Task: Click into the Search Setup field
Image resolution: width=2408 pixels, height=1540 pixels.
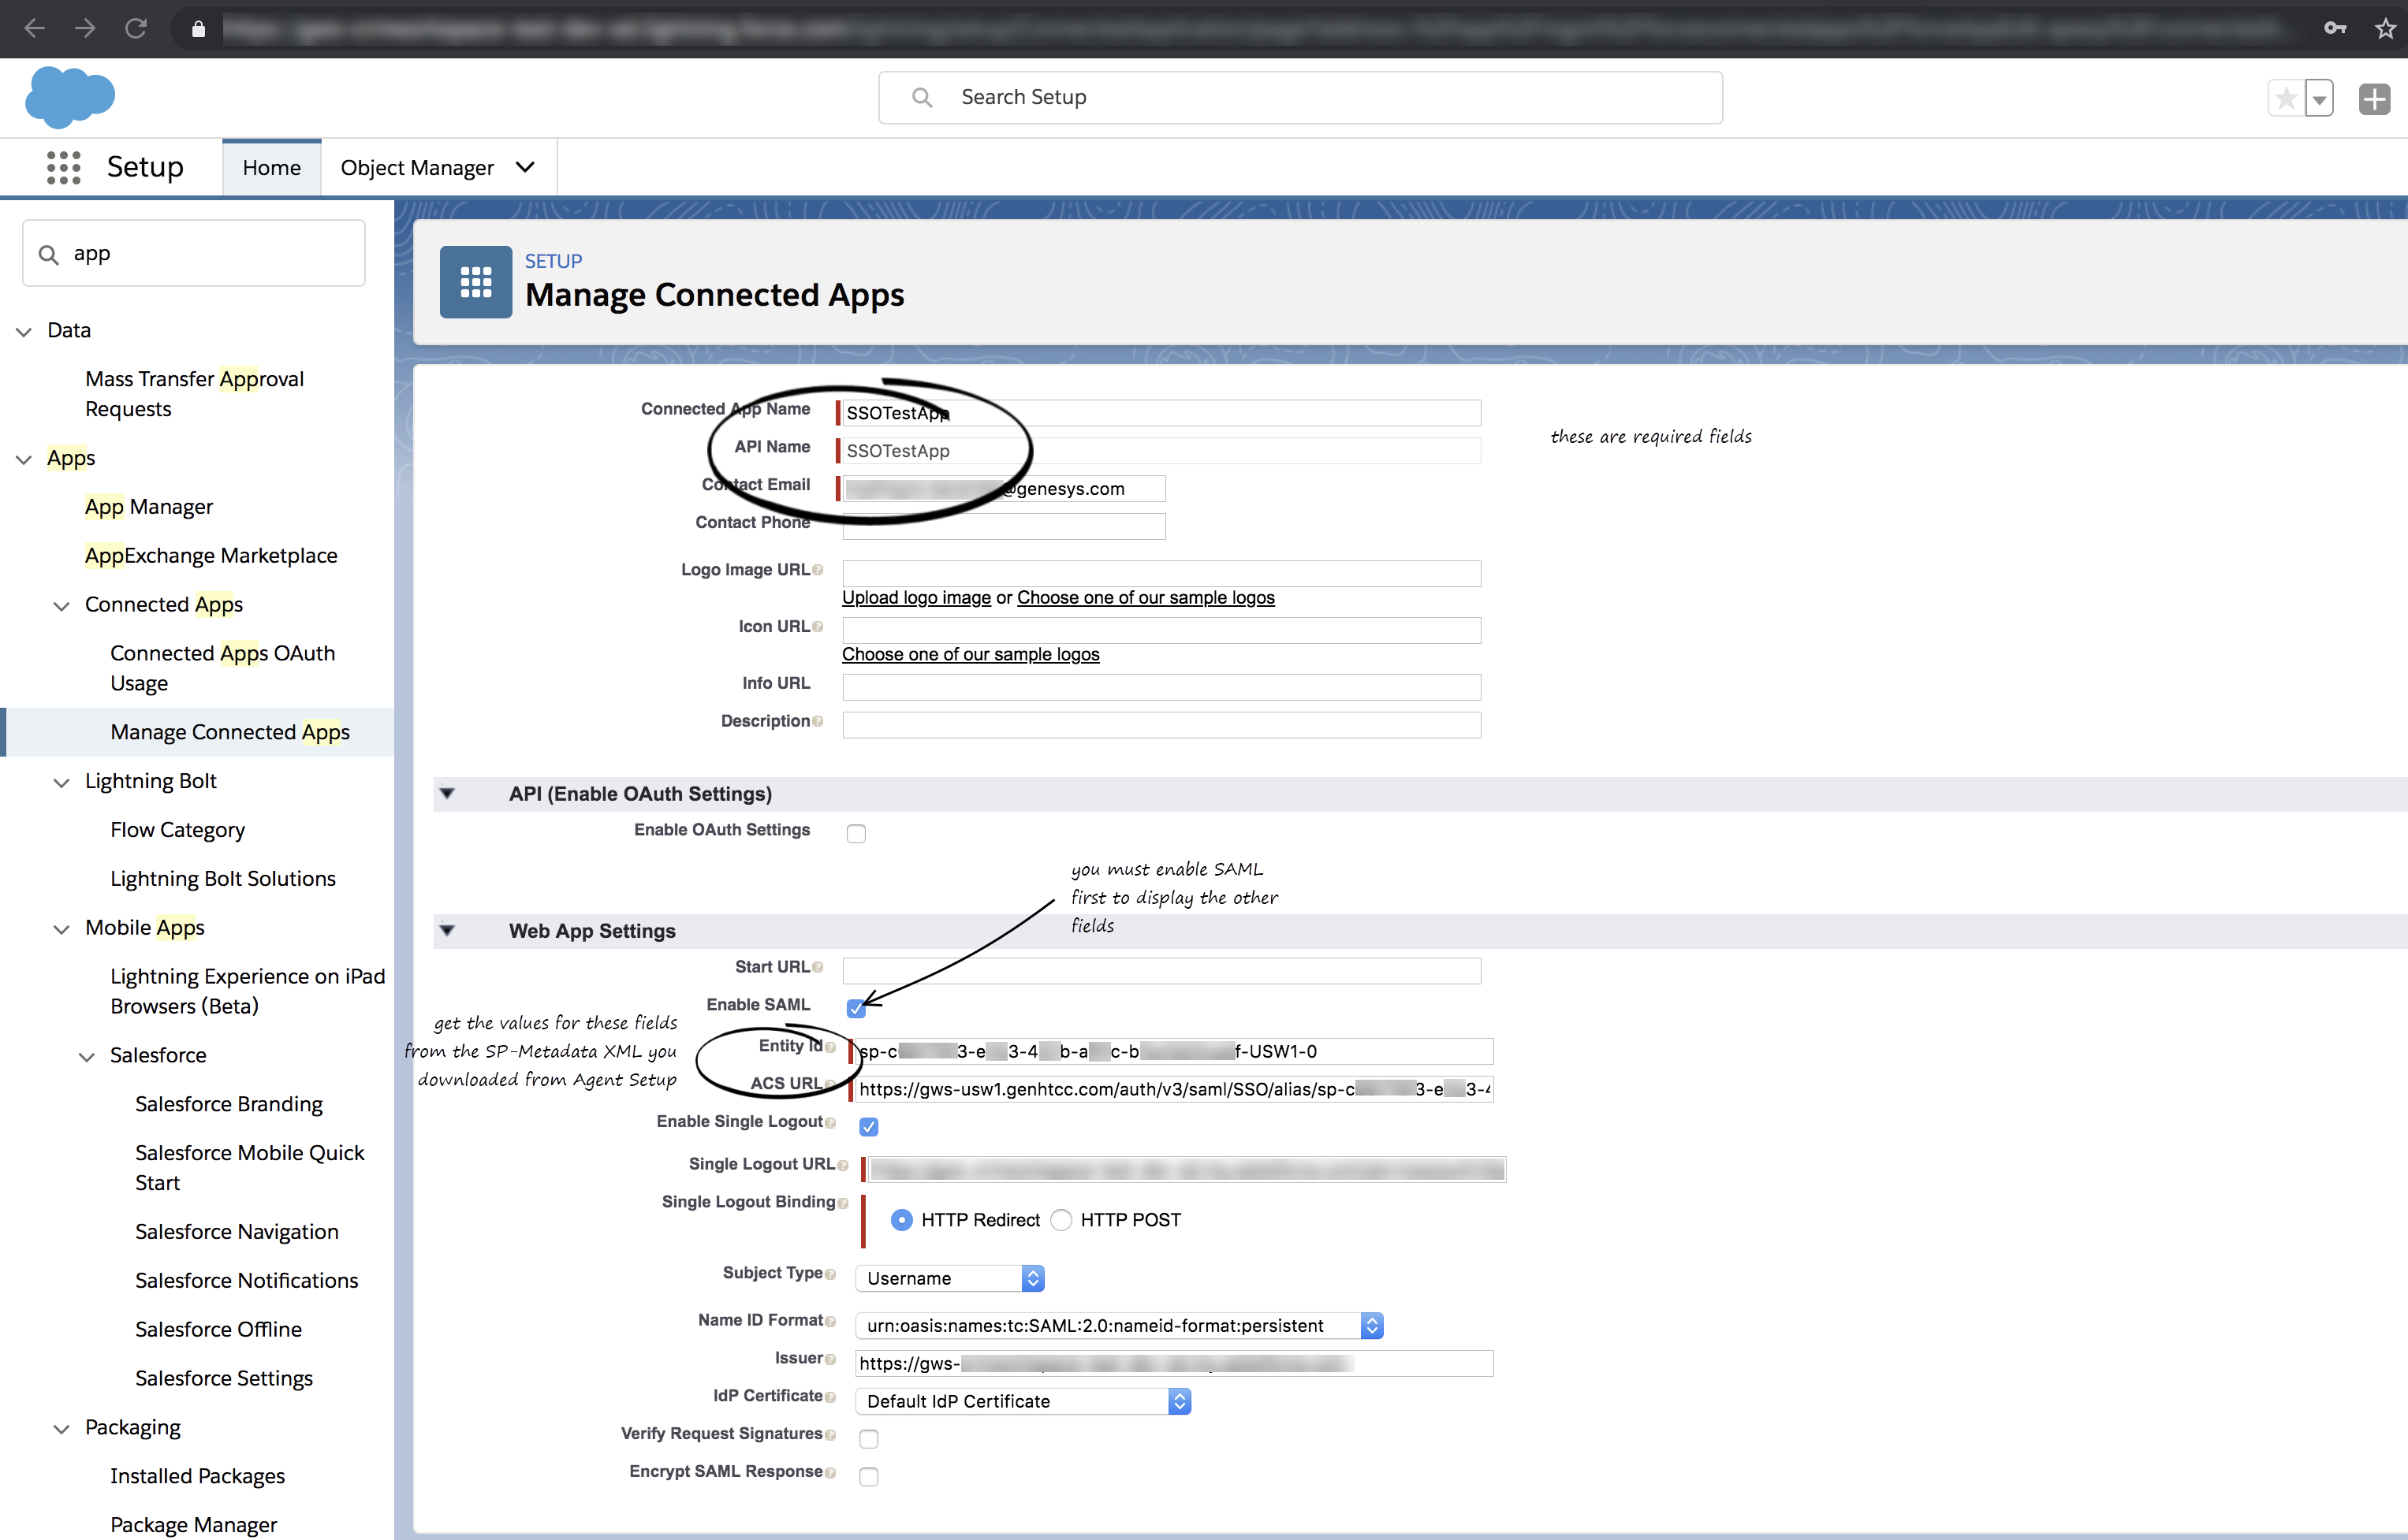Action: pyautogui.click(x=1300, y=97)
